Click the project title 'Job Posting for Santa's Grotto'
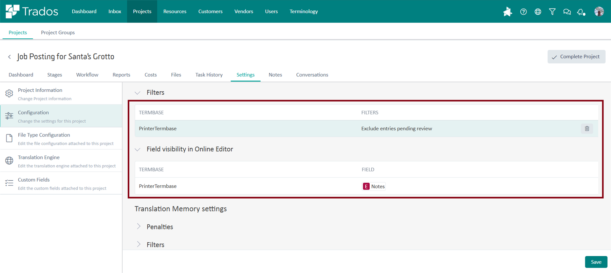611x273 pixels. (66, 56)
